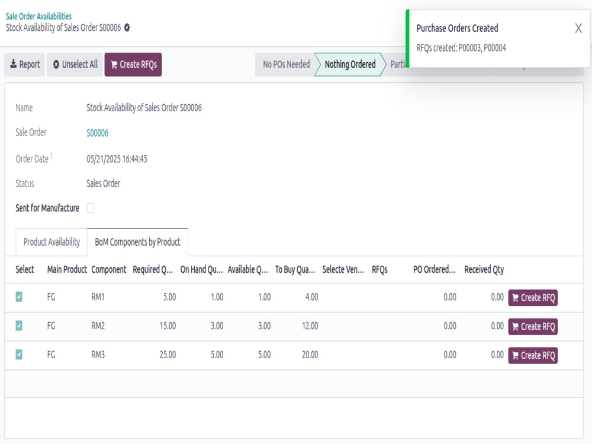Click RM3 component cell
The width and height of the screenshot is (592, 444).
click(x=98, y=355)
